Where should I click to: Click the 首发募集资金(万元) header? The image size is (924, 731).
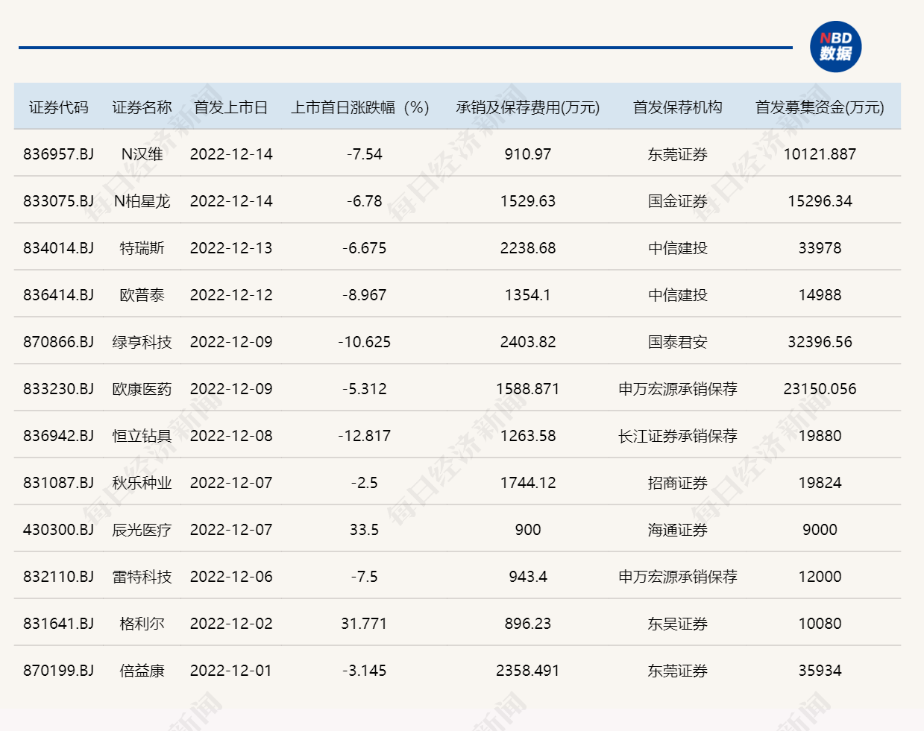(x=820, y=107)
